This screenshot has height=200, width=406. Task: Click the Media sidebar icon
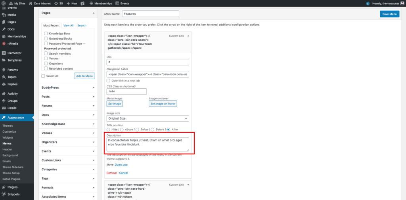(4, 15)
